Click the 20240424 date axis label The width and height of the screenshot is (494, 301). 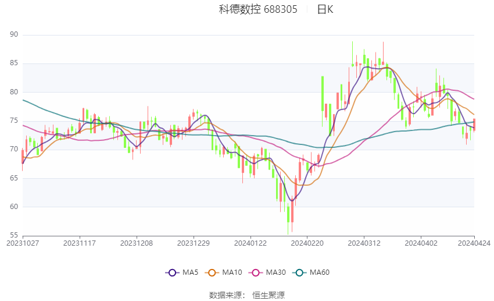coord(474,243)
